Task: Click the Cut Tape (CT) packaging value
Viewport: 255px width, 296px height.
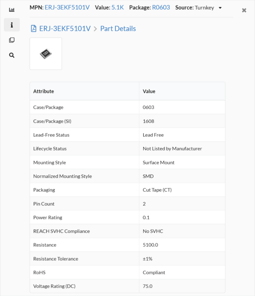Action: 157,190
